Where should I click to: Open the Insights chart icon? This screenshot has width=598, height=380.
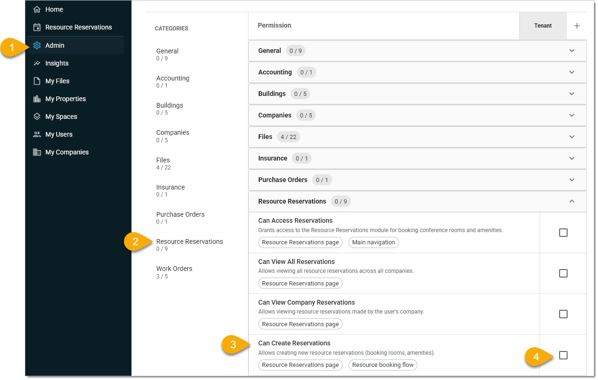coord(37,63)
